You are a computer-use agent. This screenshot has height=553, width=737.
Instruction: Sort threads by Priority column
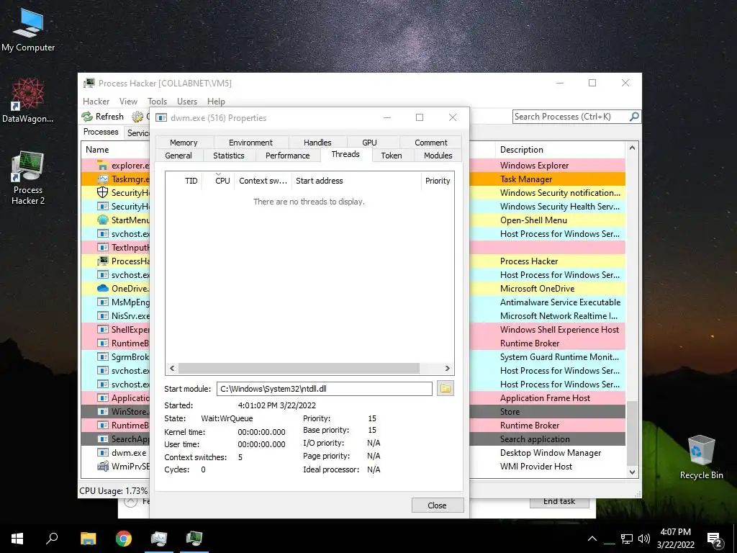pos(437,181)
